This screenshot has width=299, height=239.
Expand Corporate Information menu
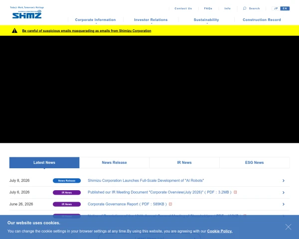click(x=95, y=20)
